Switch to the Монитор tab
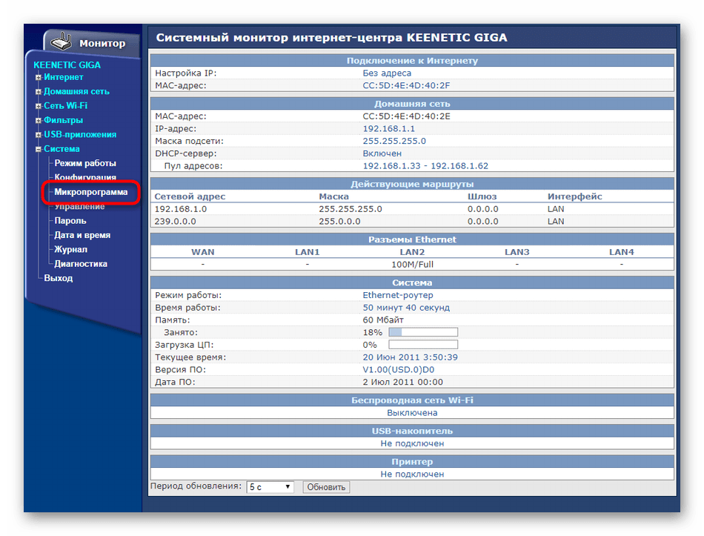Screen dimensions: 704x536 click(x=102, y=44)
